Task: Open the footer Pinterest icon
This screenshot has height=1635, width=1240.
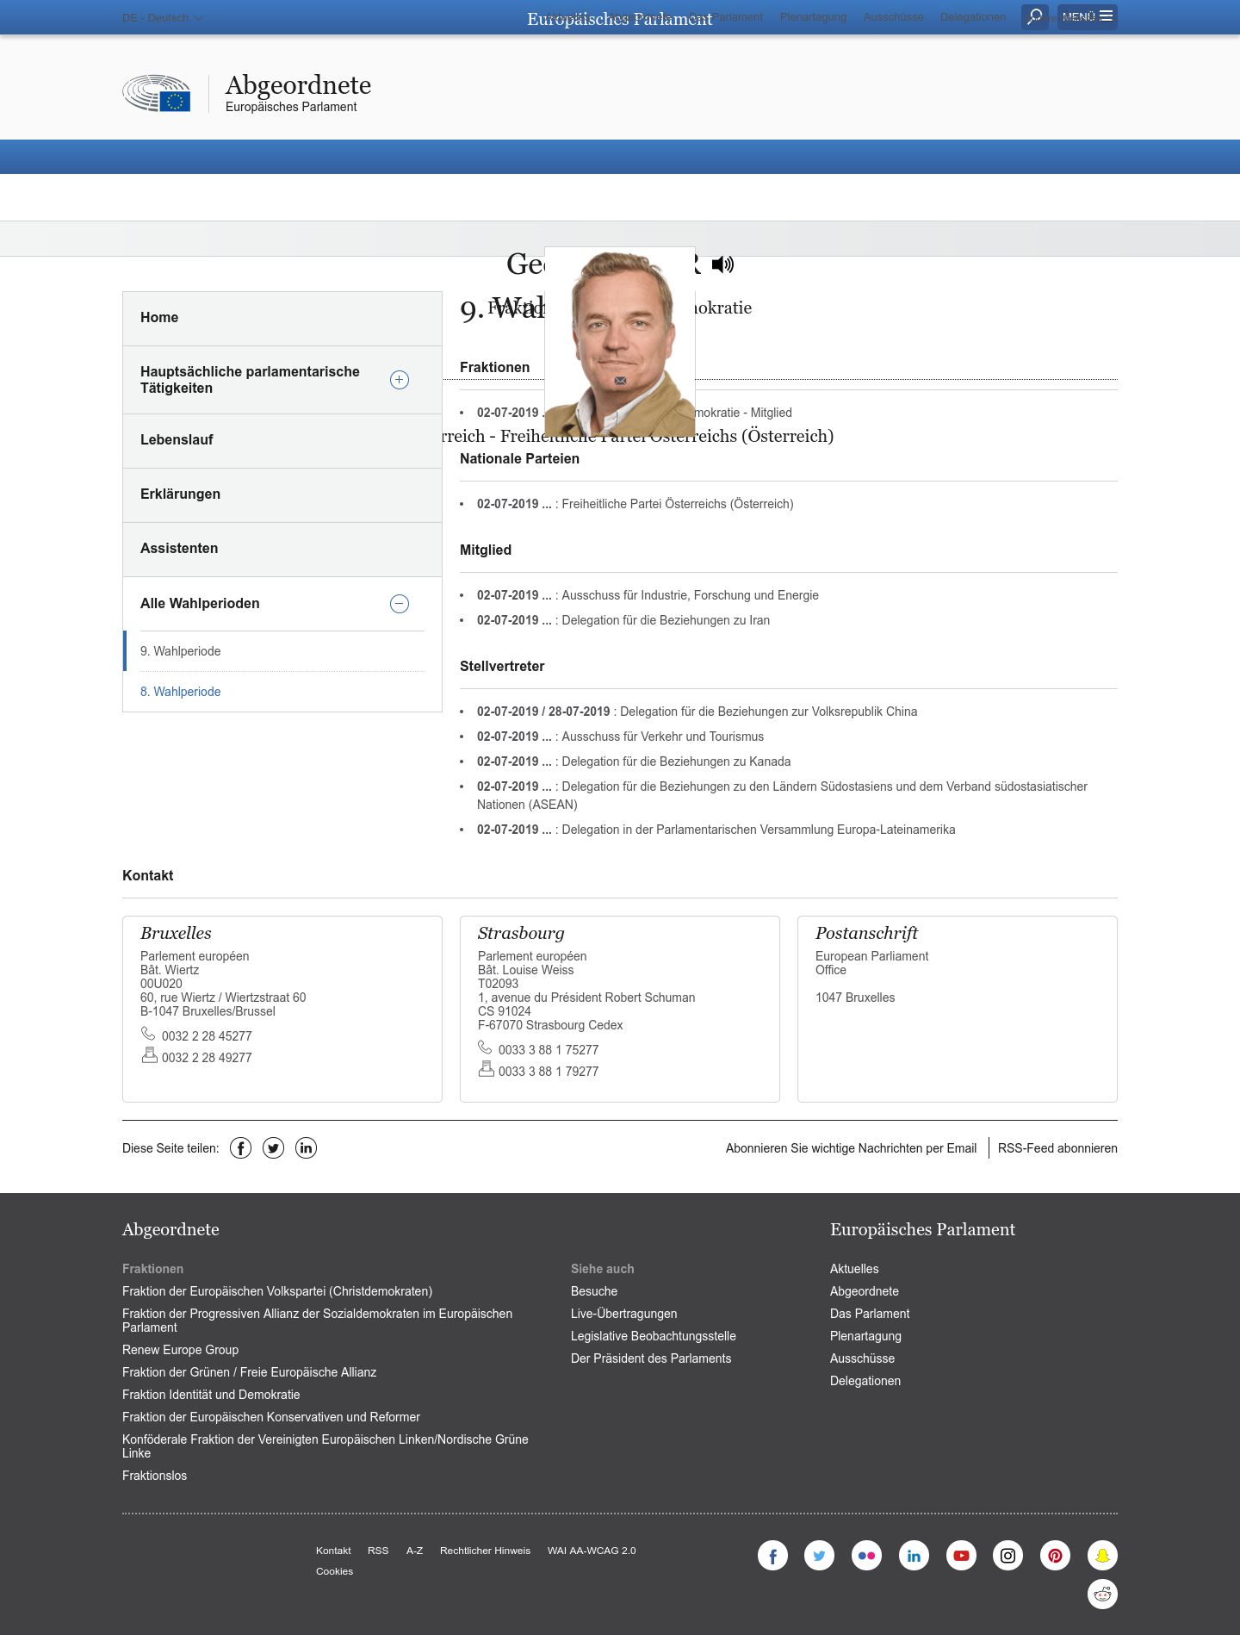Action: 1055,1555
